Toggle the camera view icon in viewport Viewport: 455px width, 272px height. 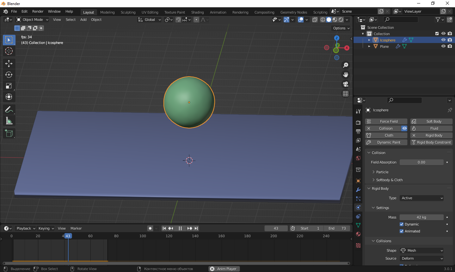[x=346, y=84]
